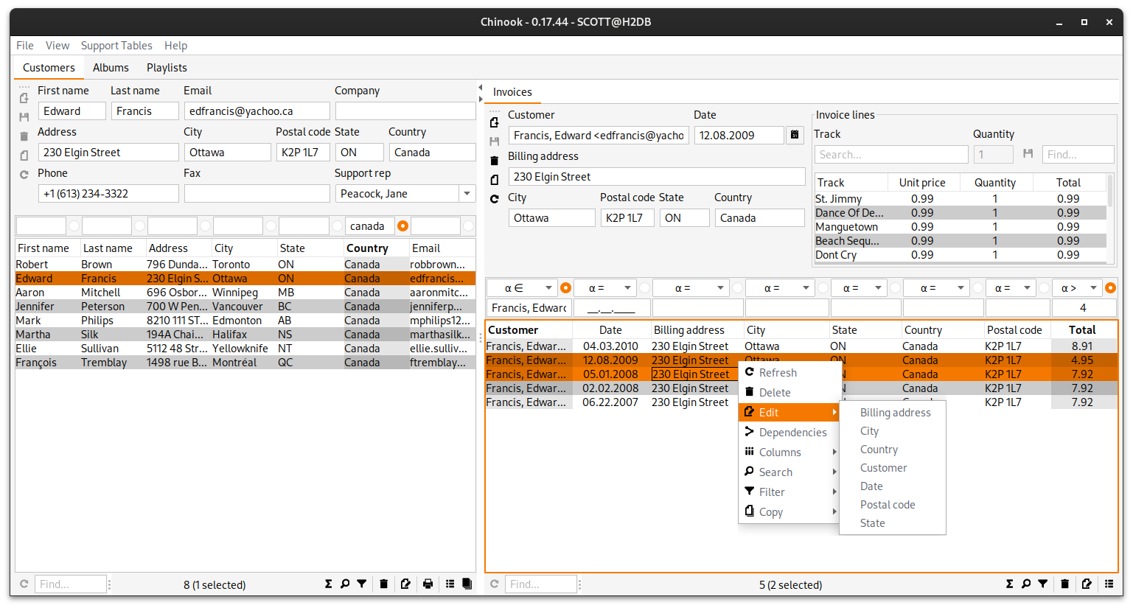Click the add new invoice icon beside Customer field
The image size is (1133, 608).
point(495,122)
